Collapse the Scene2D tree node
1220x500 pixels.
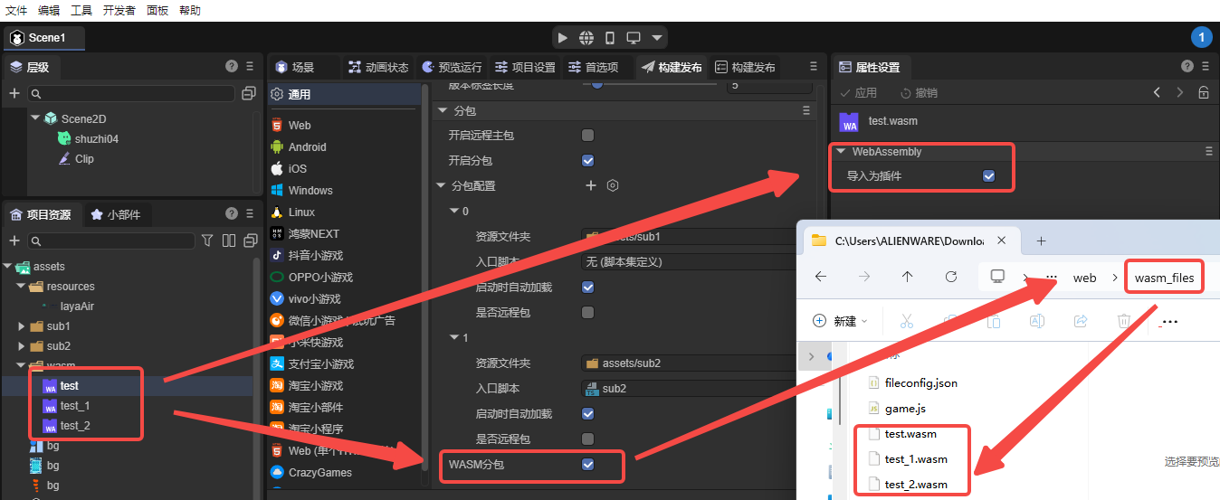35,118
